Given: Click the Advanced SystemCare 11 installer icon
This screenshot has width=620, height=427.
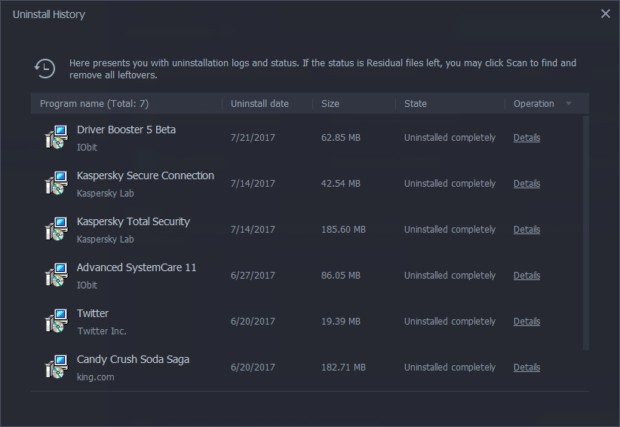Looking at the screenshot, I should (x=56, y=275).
